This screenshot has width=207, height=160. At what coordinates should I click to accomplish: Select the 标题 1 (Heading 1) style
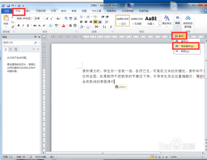tap(151, 21)
